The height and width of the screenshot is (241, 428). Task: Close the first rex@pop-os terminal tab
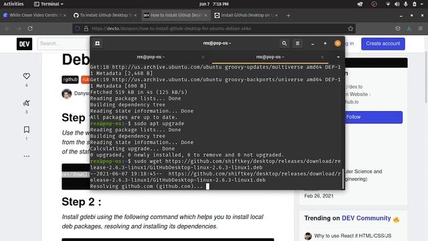(x=203, y=57)
